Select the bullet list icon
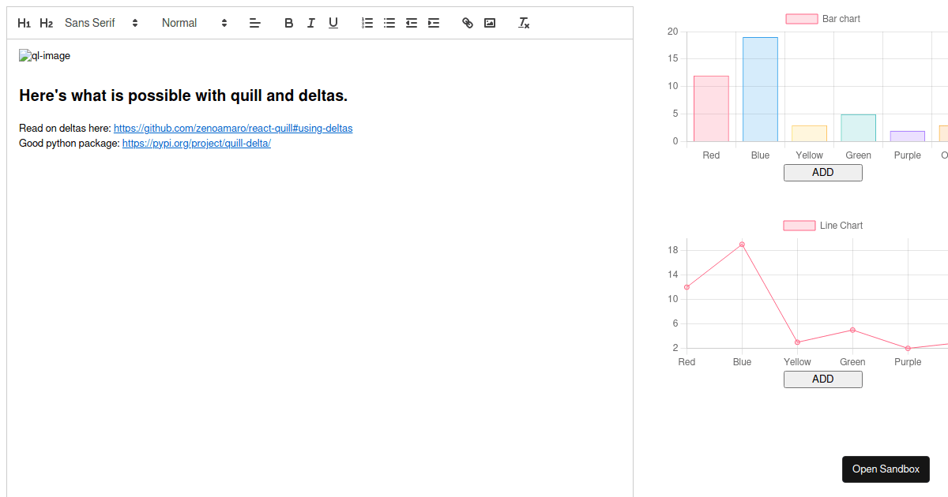This screenshot has height=497, width=948. click(x=389, y=23)
